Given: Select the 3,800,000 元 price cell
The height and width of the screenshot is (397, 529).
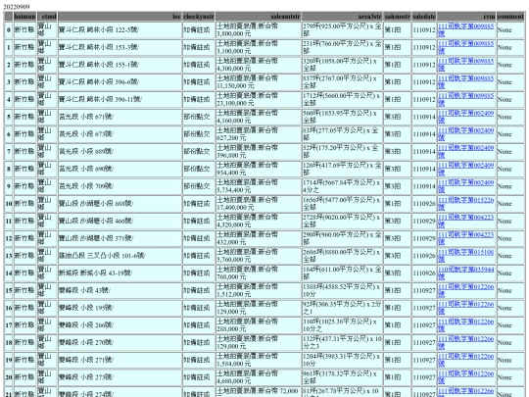Looking at the screenshot, I should tap(258, 29).
